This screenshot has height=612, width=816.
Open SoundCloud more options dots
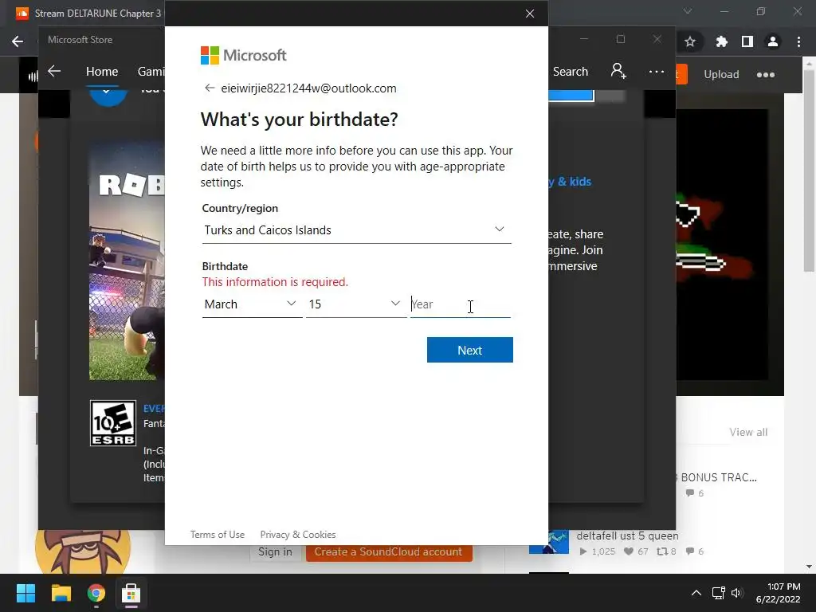click(766, 75)
